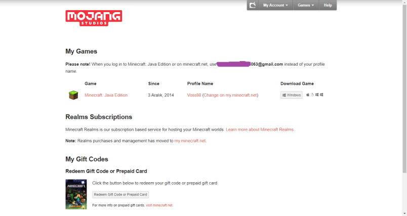Screen dimensions: 407x216
Task: Click the Redeem Gift Code or Prepaid Card heading
Action: point(106,171)
